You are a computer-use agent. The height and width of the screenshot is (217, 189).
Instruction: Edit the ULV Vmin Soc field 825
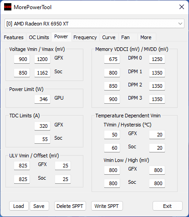(x=22, y=179)
